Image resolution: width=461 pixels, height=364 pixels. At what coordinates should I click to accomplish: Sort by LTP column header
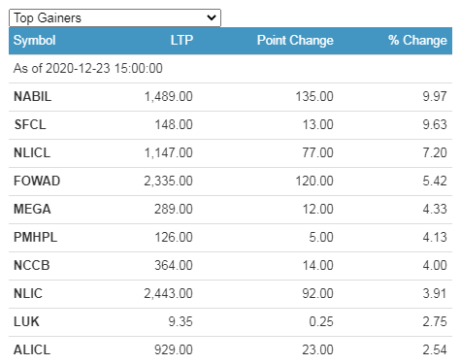(x=181, y=40)
